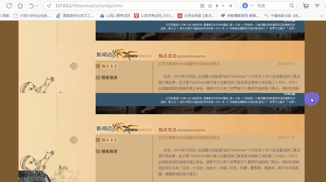The height and width of the screenshot is (182, 326).
Task: Click the lower 2014-7-13 date text
Action: (x=286, y=138)
